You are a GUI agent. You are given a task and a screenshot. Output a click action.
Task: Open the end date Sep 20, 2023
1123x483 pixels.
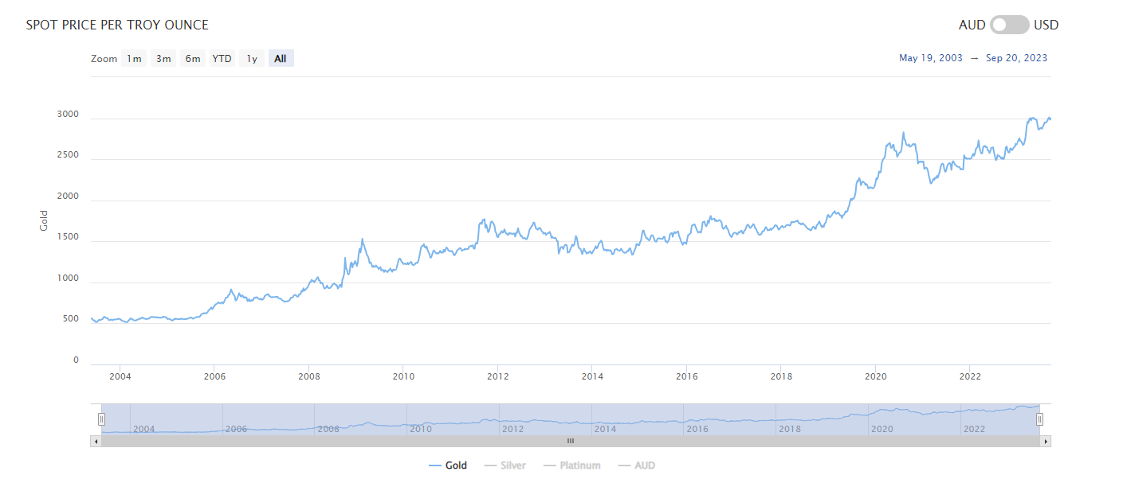point(1017,57)
